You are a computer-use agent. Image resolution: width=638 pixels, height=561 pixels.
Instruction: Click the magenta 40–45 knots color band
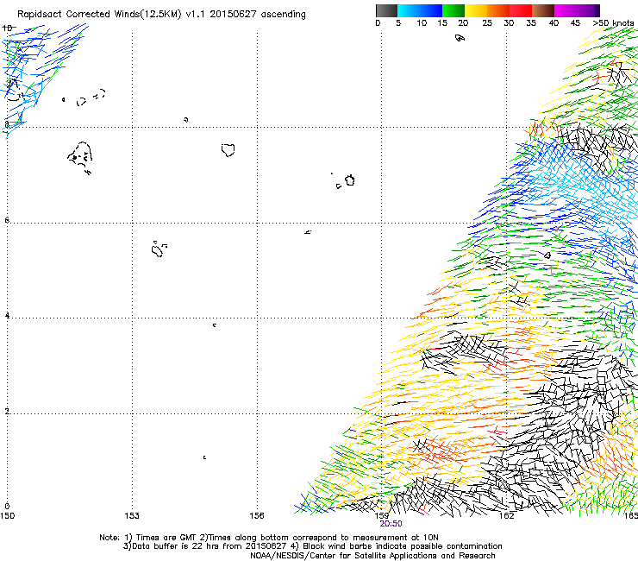tap(566, 10)
